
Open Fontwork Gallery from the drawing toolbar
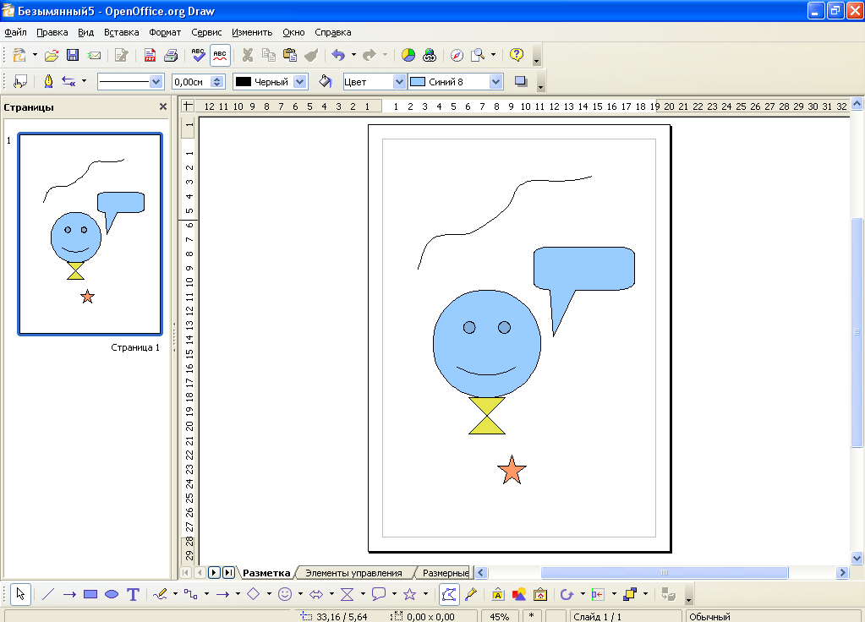coord(498,595)
